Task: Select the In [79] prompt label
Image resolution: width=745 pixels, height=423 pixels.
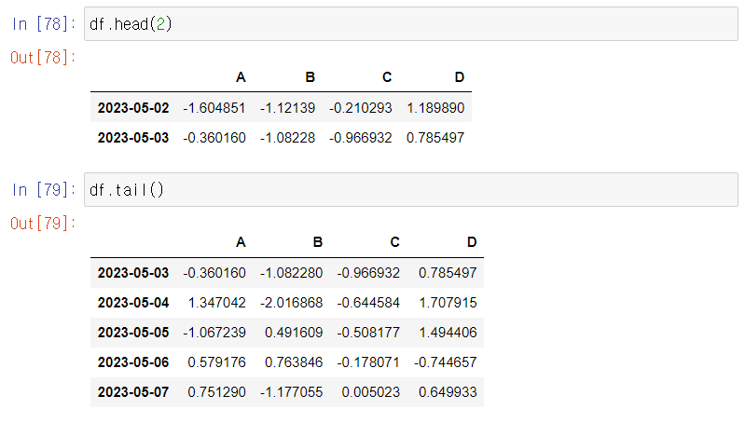Action: pyautogui.click(x=44, y=190)
